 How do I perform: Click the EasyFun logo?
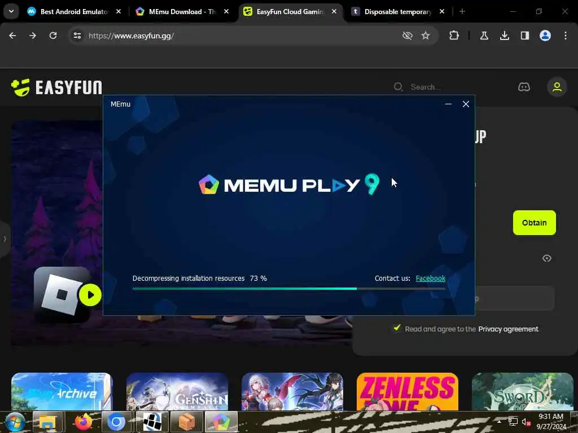tap(56, 87)
